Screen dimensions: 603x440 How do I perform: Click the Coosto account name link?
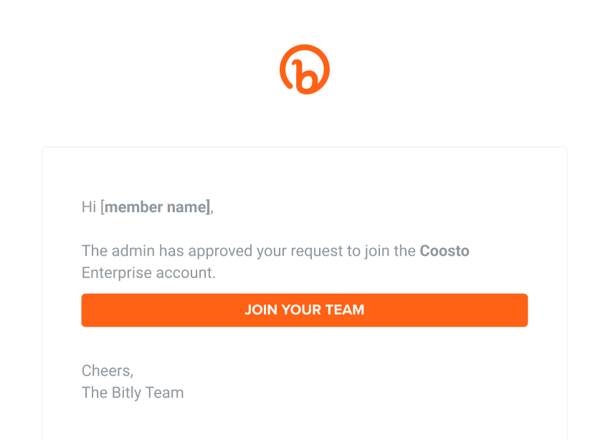click(445, 251)
